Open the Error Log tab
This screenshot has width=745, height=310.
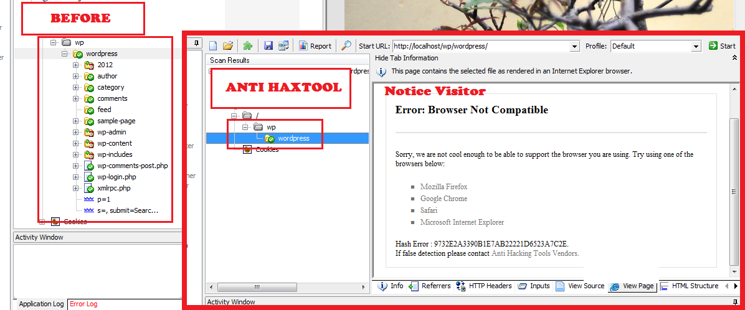tap(83, 304)
